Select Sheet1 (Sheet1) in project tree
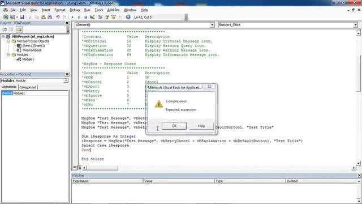 tap(33, 45)
